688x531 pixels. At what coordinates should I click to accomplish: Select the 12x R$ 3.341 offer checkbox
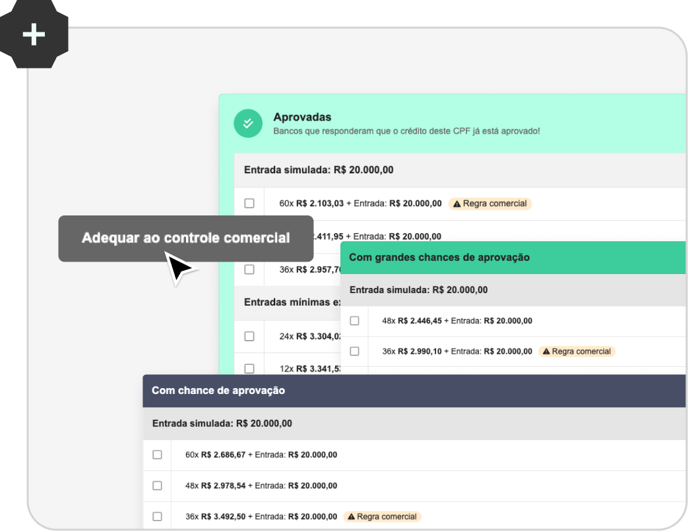point(249,368)
